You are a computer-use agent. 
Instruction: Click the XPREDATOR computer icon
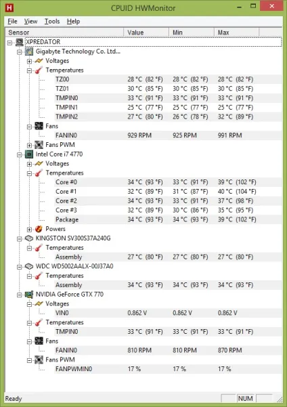20,42
